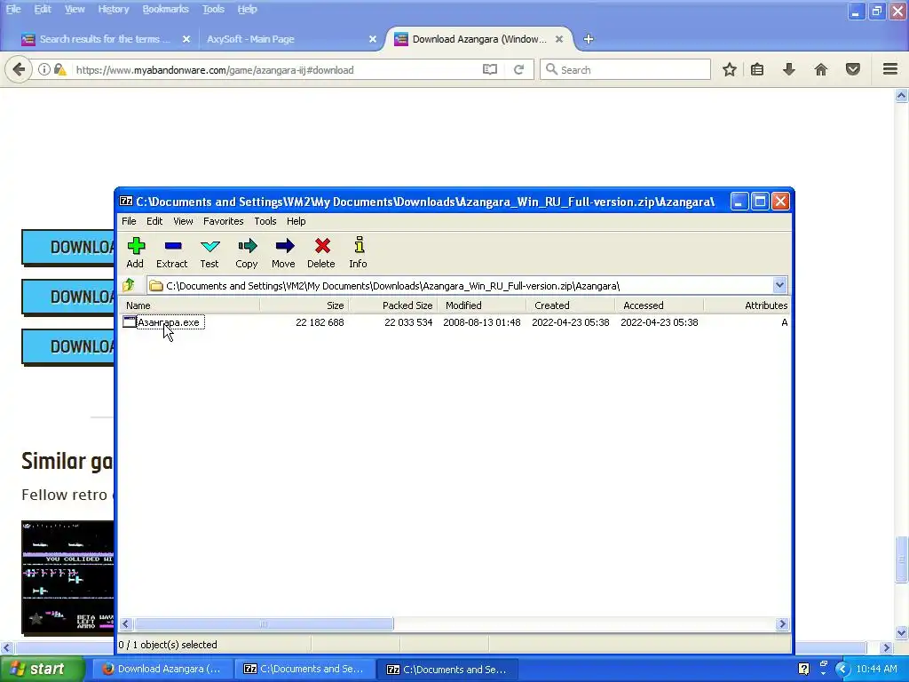
Task: Switch to the Search results tab
Action: point(105,39)
